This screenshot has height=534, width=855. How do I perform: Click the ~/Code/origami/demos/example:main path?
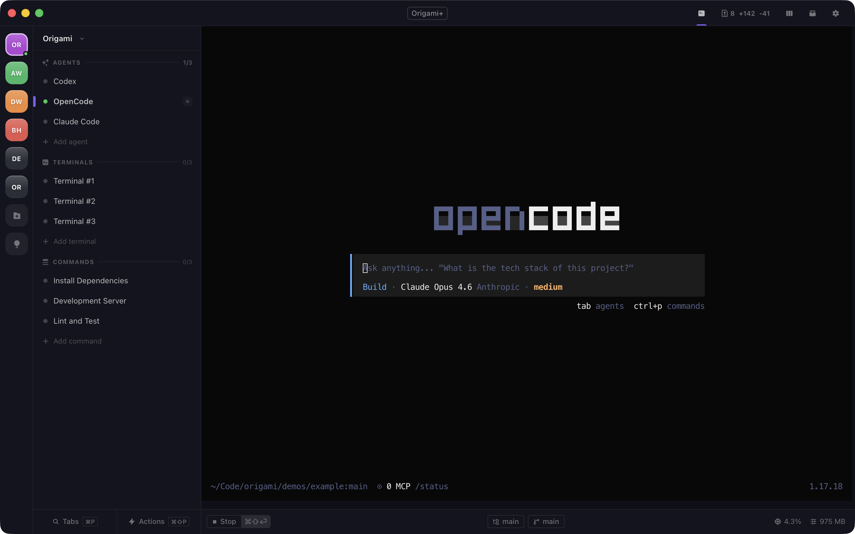pyautogui.click(x=289, y=487)
